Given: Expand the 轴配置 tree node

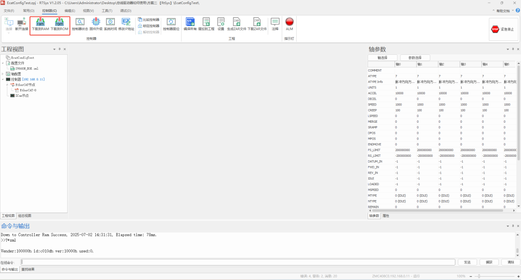Looking at the screenshot, I should (x=3, y=74).
